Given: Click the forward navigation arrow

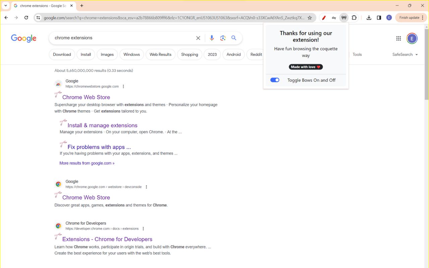Looking at the screenshot, I should click(16, 18).
